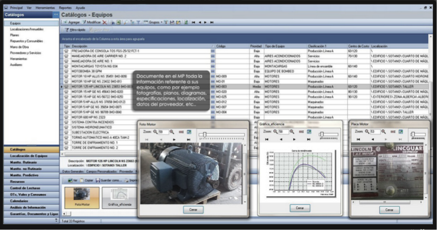
Task: Click the Ver image button
Action: 73,180
